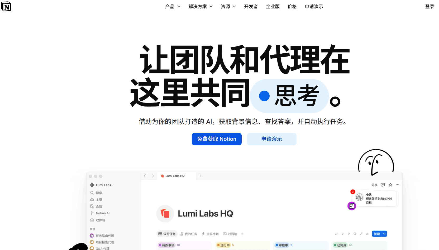Viewport: 439px width, 250px height.
Task: Open the 小洛 notification card
Action: pos(375,198)
